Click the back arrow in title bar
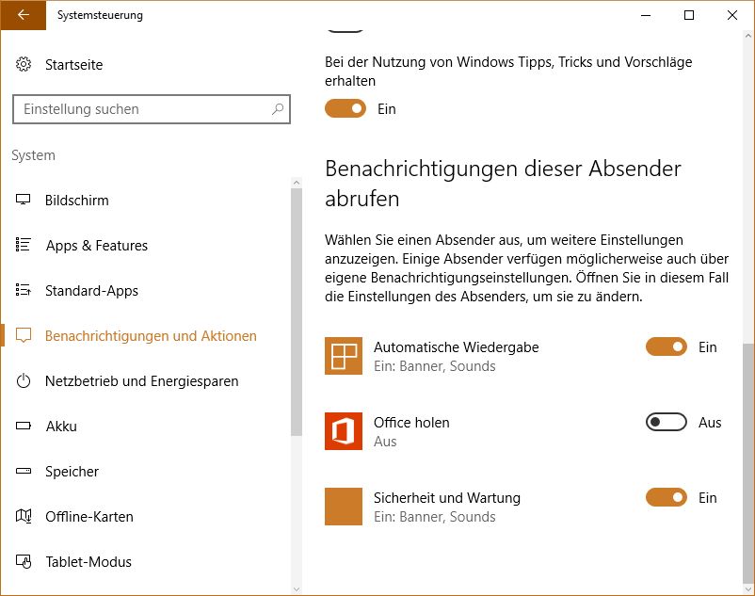Image resolution: width=755 pixels, height=596 pixels. pos(24,15)
